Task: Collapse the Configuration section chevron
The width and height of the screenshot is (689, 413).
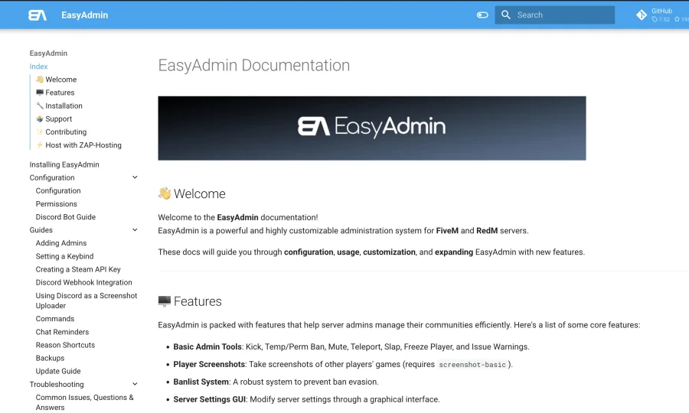Action: 135,177
